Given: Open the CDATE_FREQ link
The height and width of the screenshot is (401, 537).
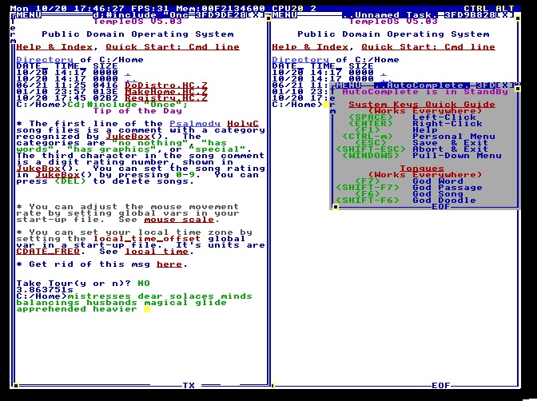Looking at the screenshot, I should click(48, 252).
